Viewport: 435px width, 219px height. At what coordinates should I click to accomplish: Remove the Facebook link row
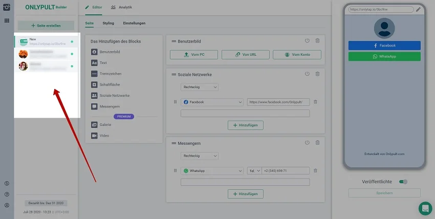(315, 102)
